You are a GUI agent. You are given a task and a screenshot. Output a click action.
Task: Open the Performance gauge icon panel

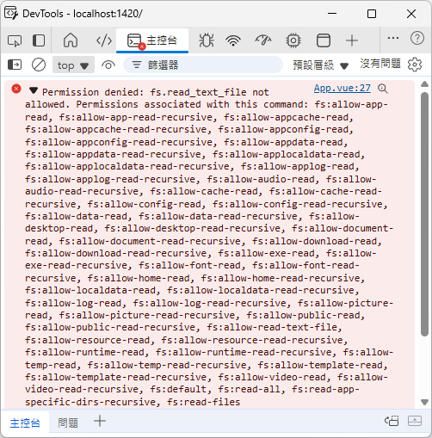tap(263, 40)
